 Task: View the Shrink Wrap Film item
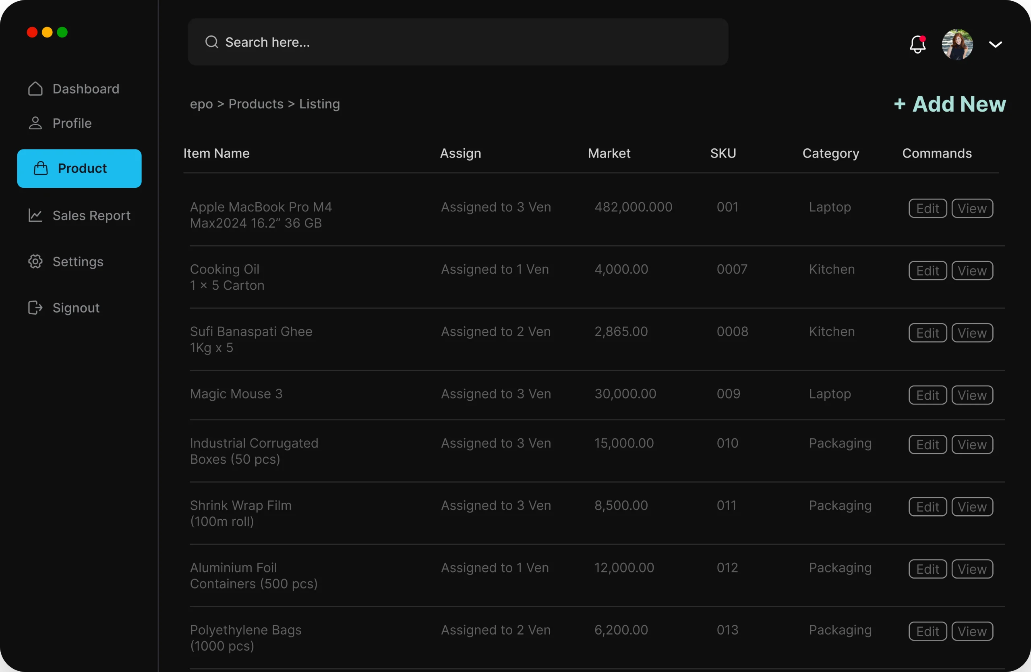(x=972, y=507)
